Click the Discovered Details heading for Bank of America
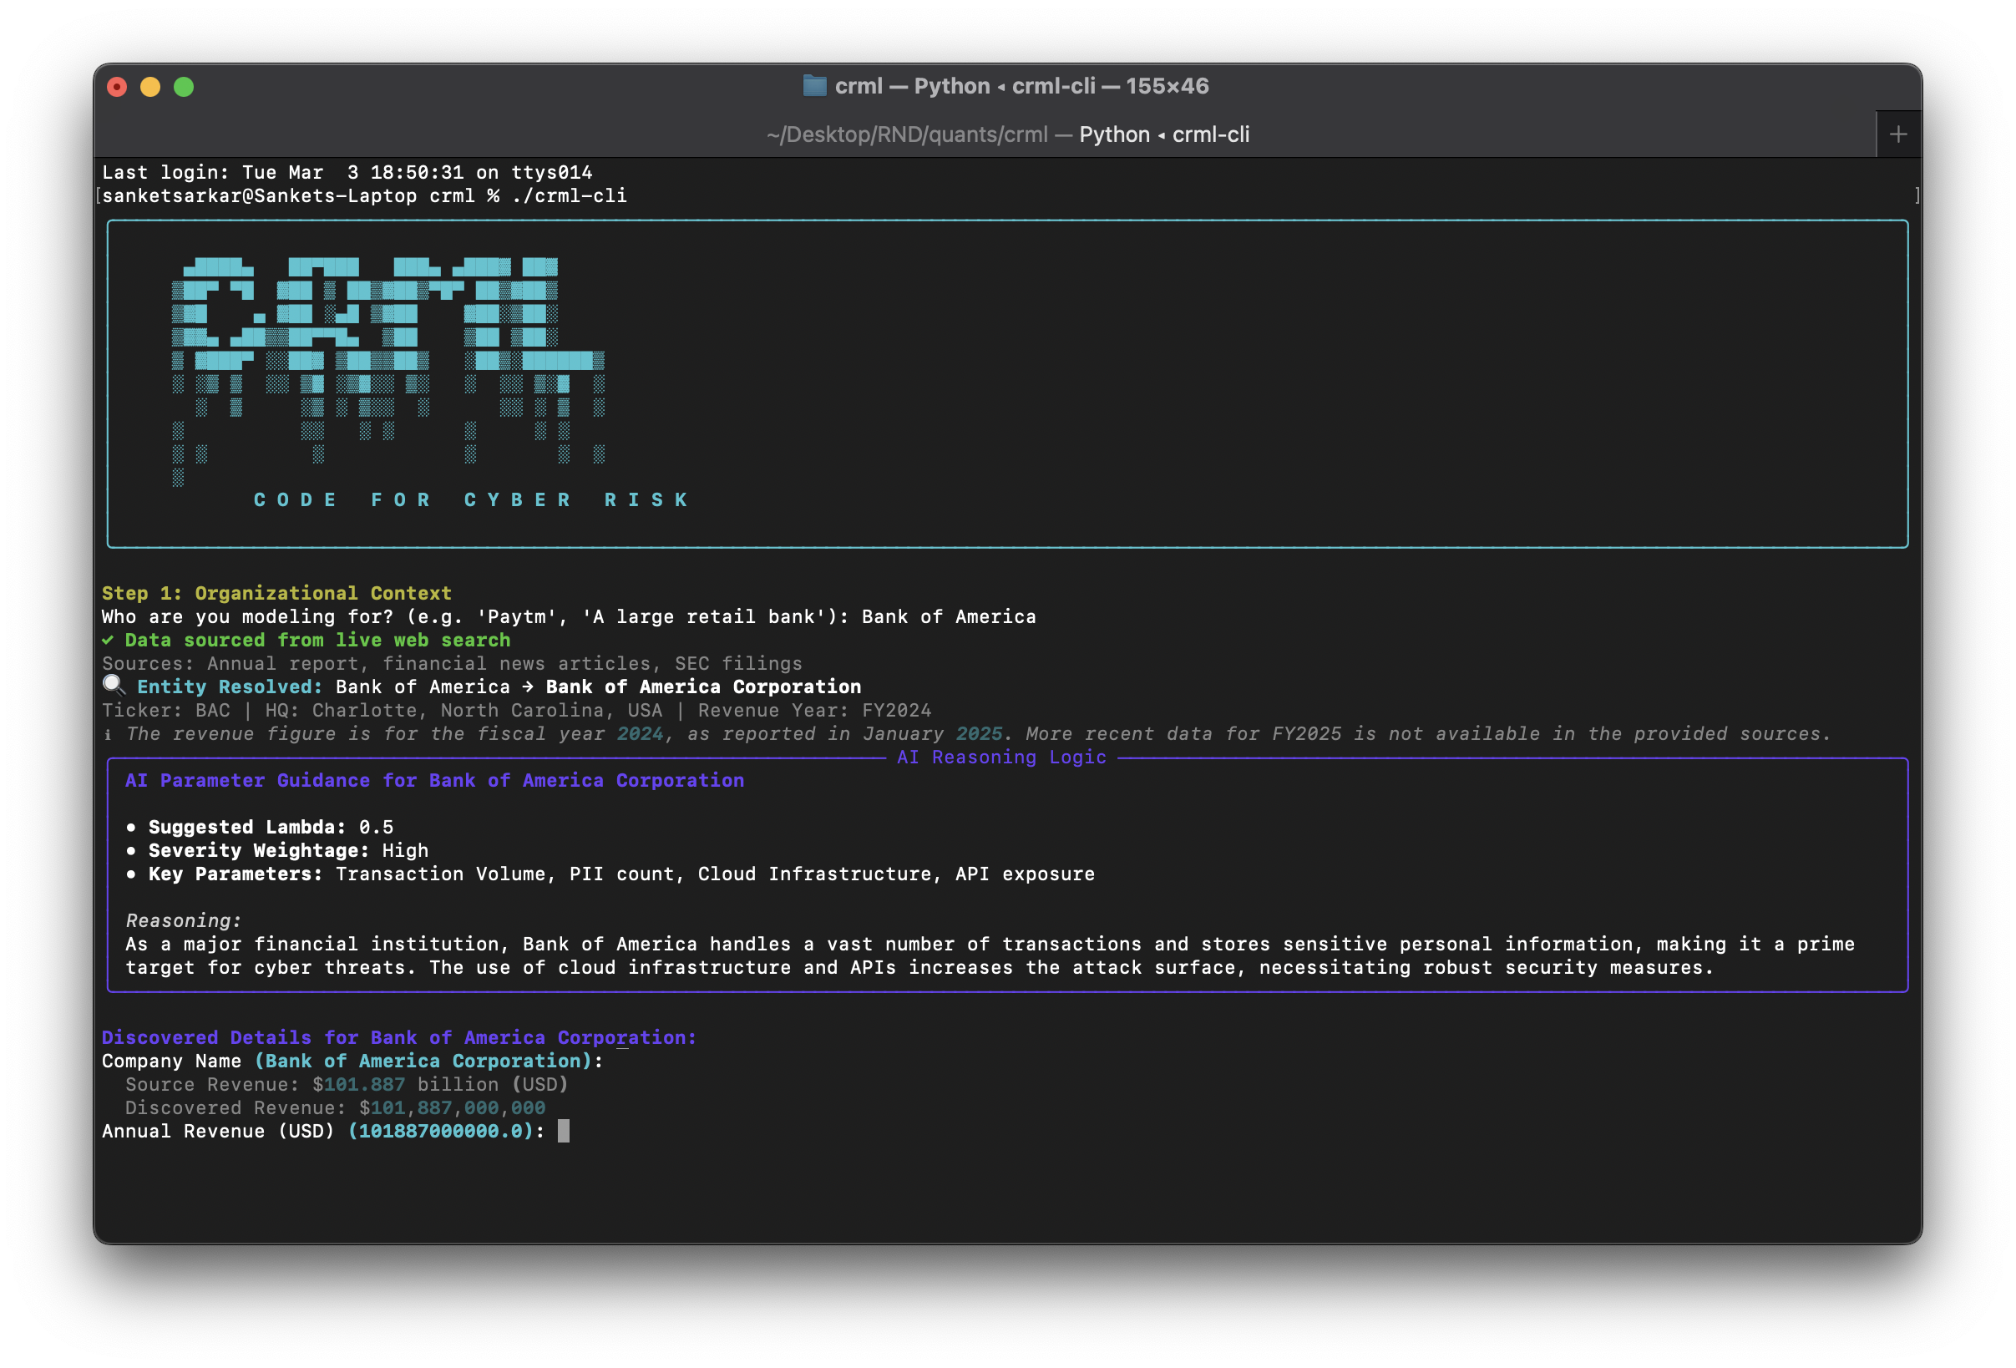 click(398, 1036)
